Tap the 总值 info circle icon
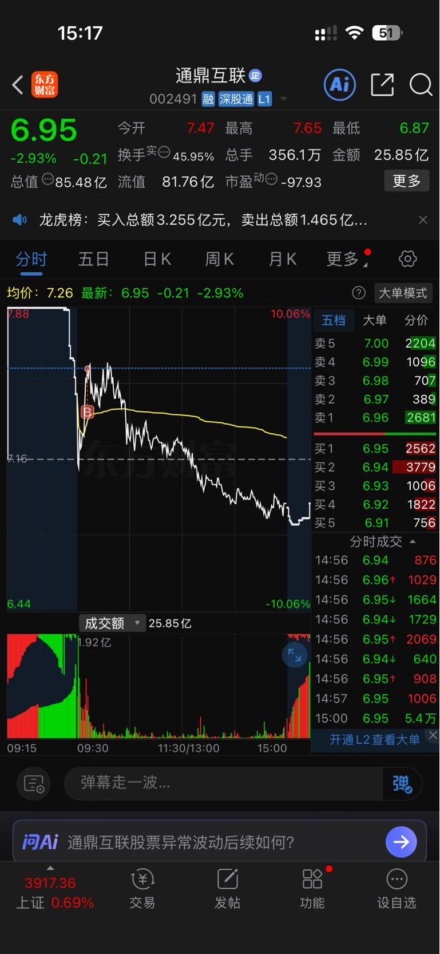Image resolution: width=440 pixels, height=954 pixels. pyautogui.click(x=47, y=180)
